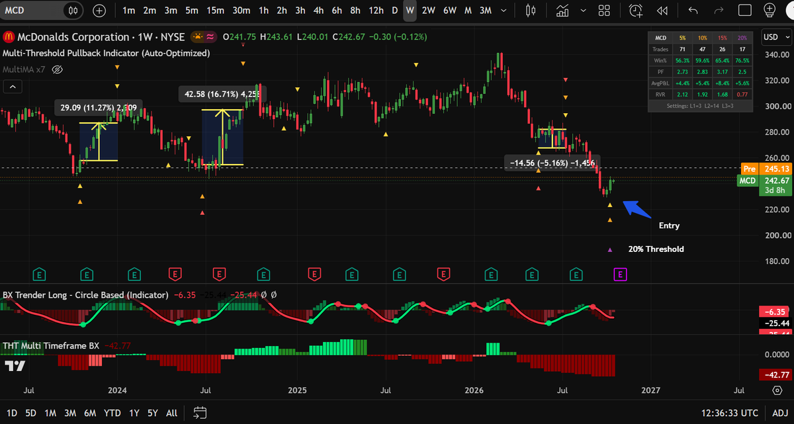794x424 pixels.
Task: Expand the indicator templates dropdown arrow
Action: point(583,11)
